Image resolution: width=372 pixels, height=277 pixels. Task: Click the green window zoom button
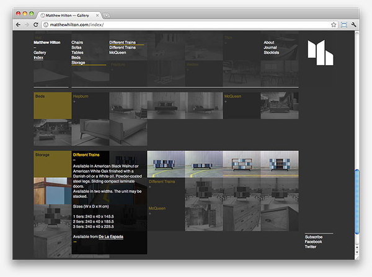[x=32, y=14]
